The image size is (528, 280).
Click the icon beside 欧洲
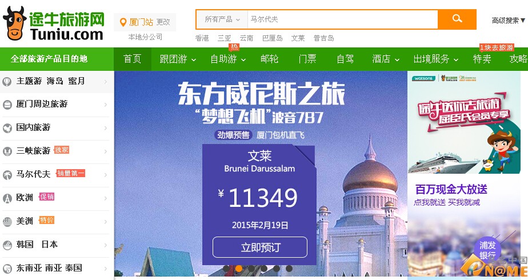[7, 198]
